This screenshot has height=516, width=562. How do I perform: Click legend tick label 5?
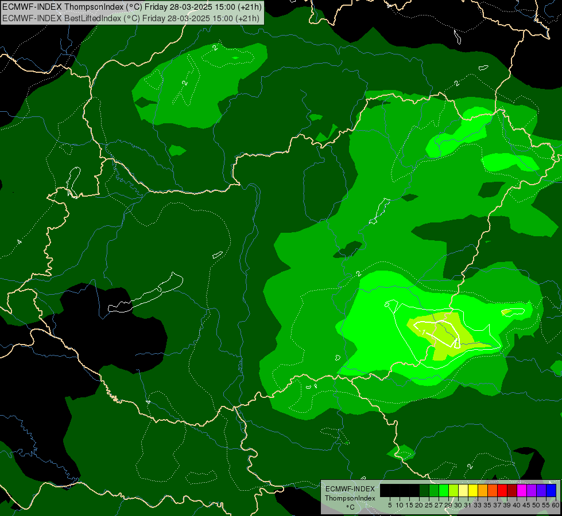tap(390, 505)
